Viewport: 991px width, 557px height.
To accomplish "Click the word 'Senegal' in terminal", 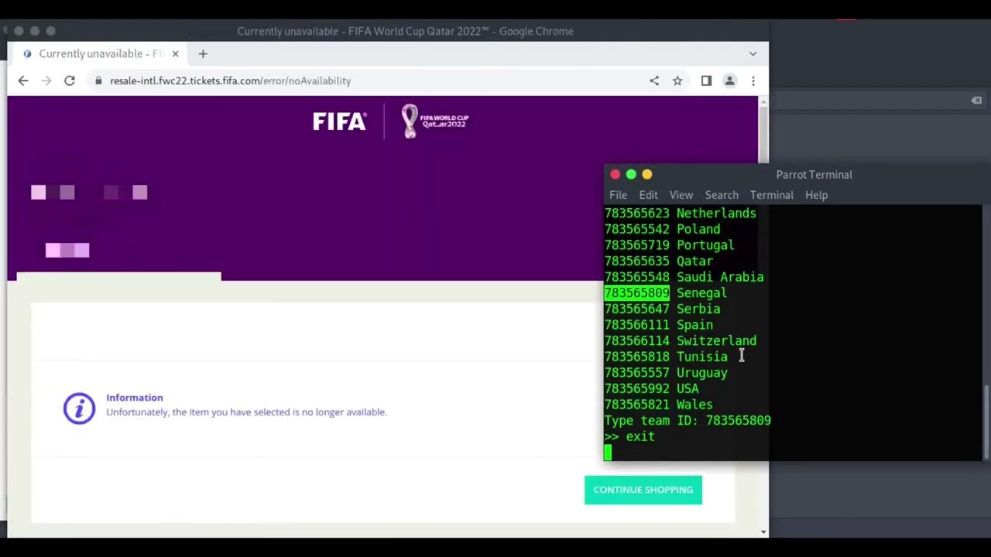I will pos(701,292).
